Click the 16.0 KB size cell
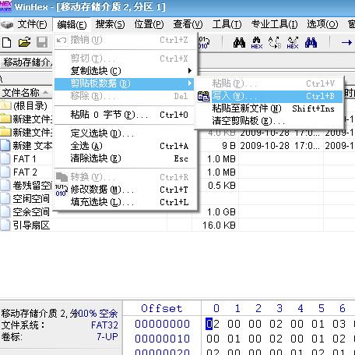This screenshot has width=355, height=355. click(219, 225)
